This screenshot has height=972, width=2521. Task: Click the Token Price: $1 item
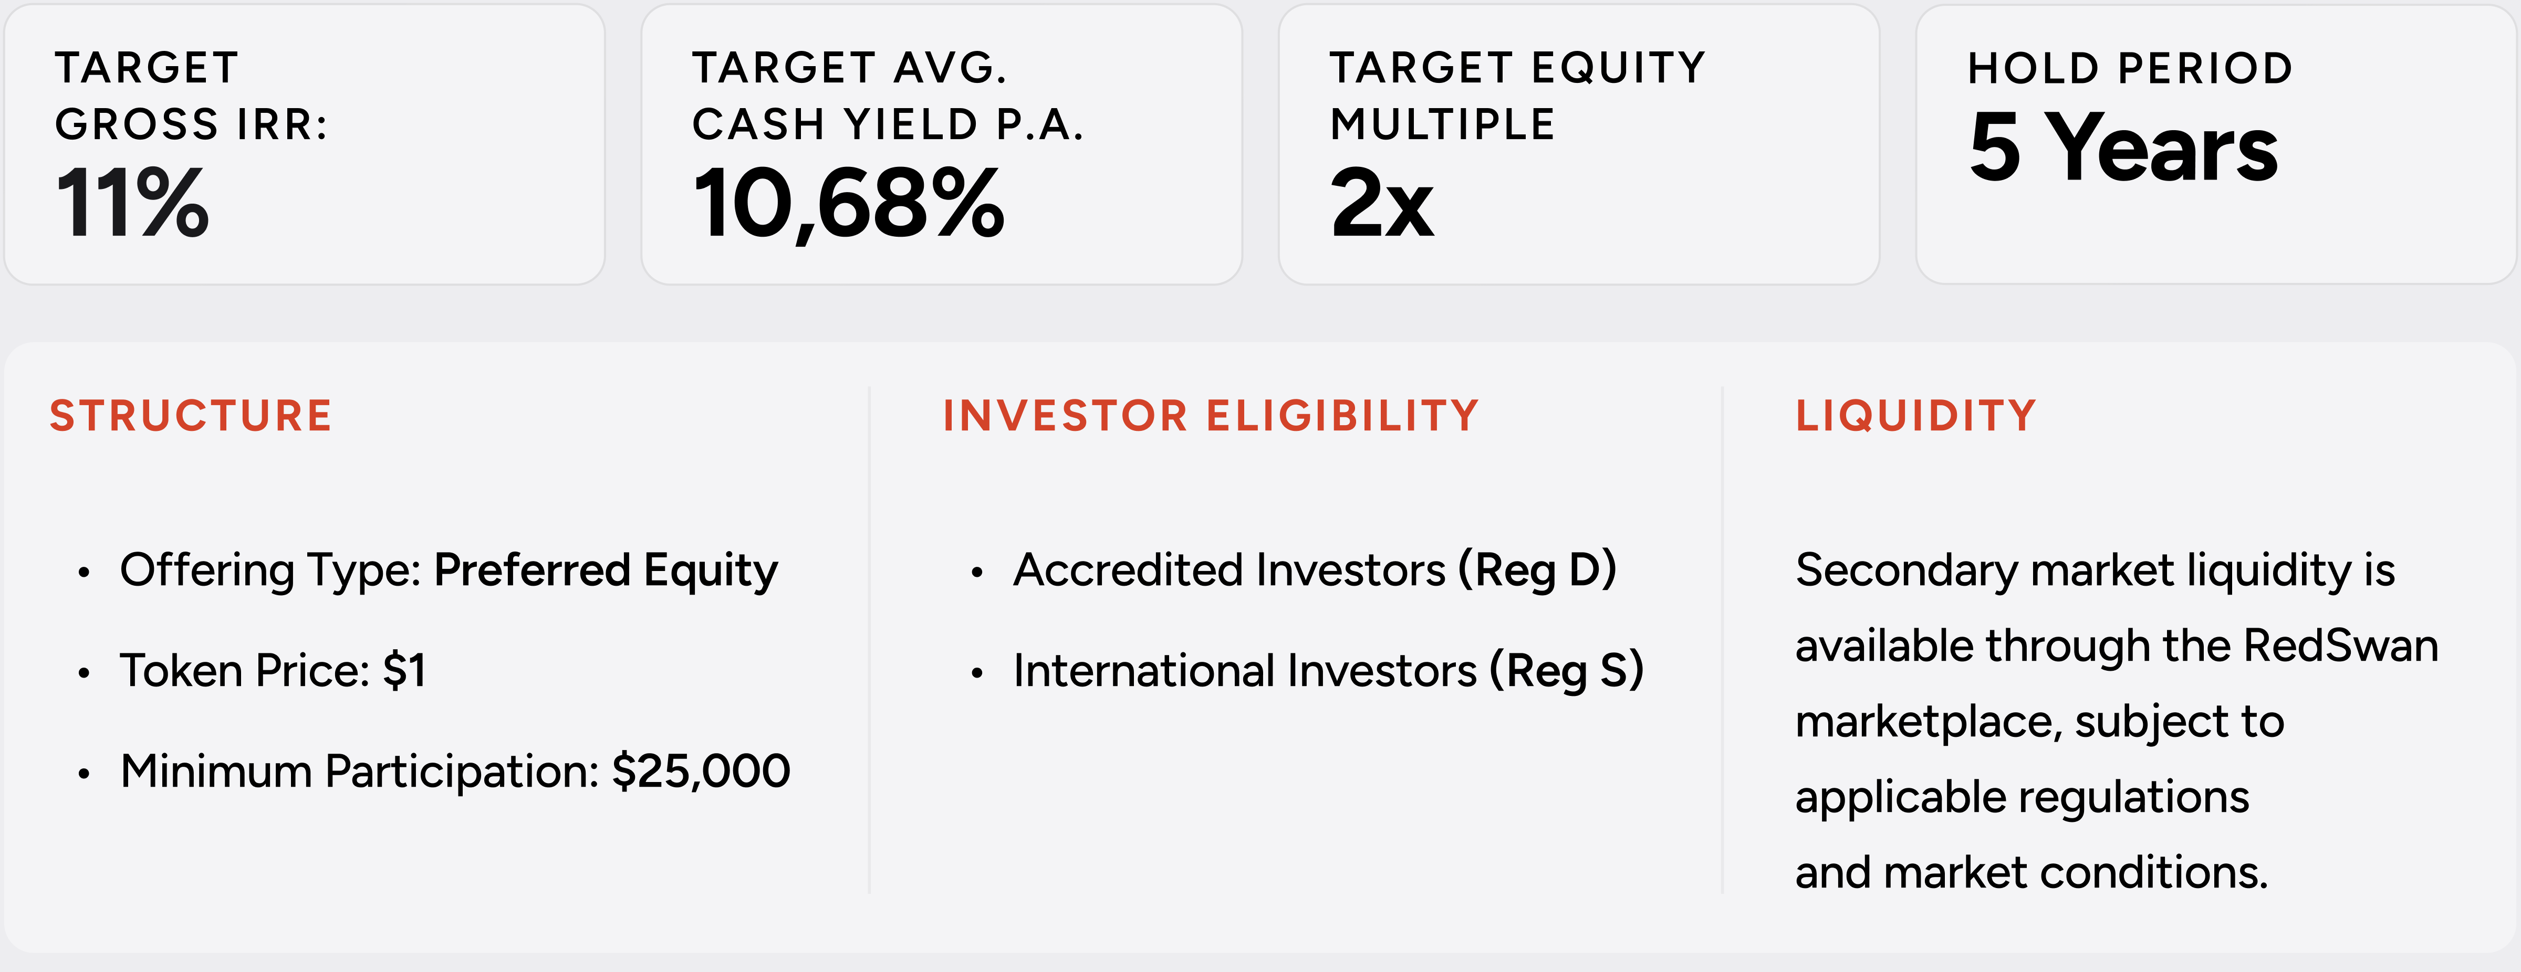273,671
